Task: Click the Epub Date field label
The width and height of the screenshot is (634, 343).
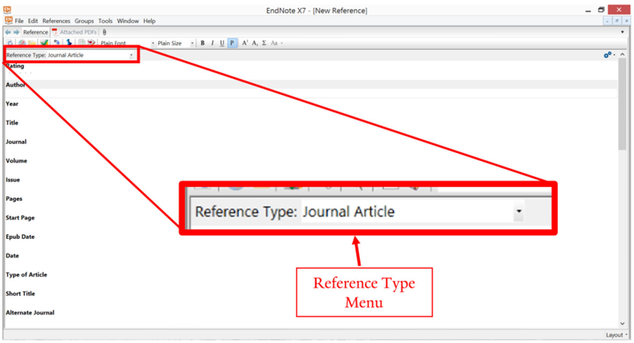Action: (x=20, y=237)
